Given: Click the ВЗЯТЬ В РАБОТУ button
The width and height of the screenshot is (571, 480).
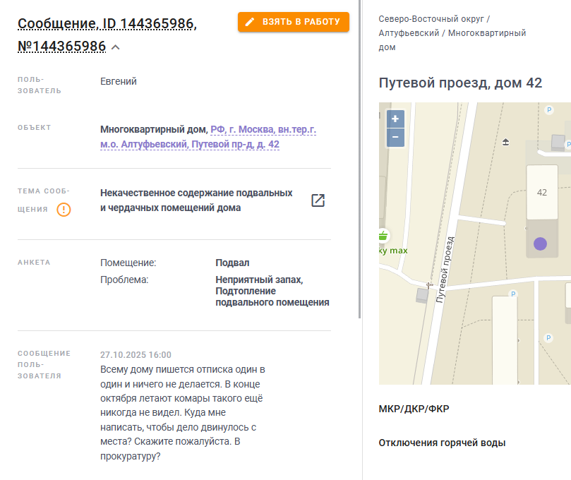Looking at the screenshot, I should coord(294,22).
